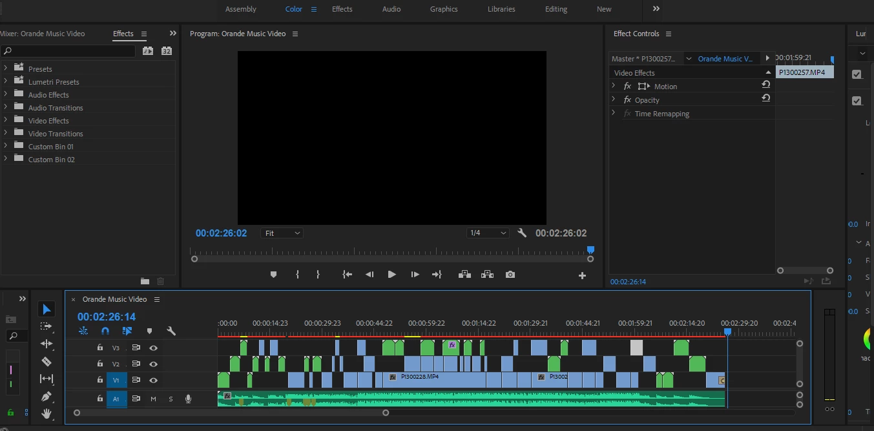Open the Fit zoom level dropdown
This screenshot has width=874, height=431.
[282, 233]
